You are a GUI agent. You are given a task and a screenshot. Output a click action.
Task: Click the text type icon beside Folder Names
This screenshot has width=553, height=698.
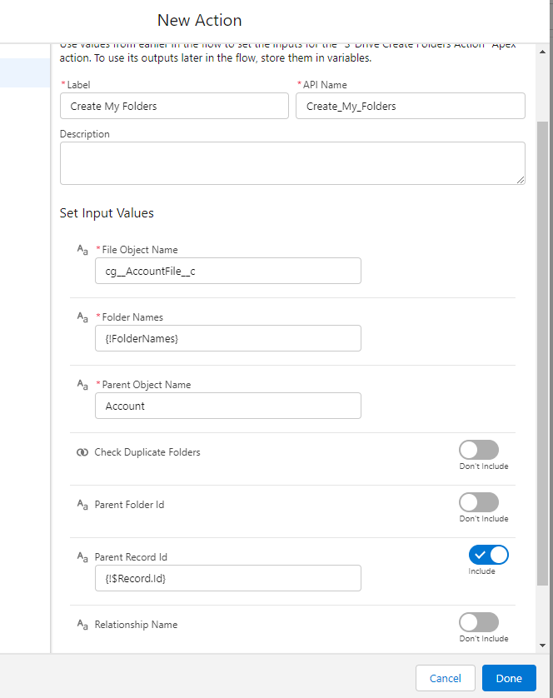pyautogui.click(x=82, y=317)
